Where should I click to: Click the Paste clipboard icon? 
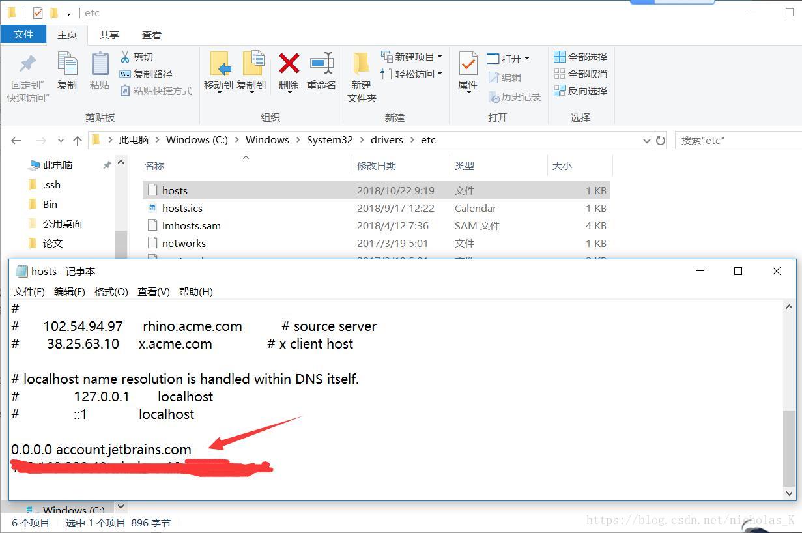100,72
